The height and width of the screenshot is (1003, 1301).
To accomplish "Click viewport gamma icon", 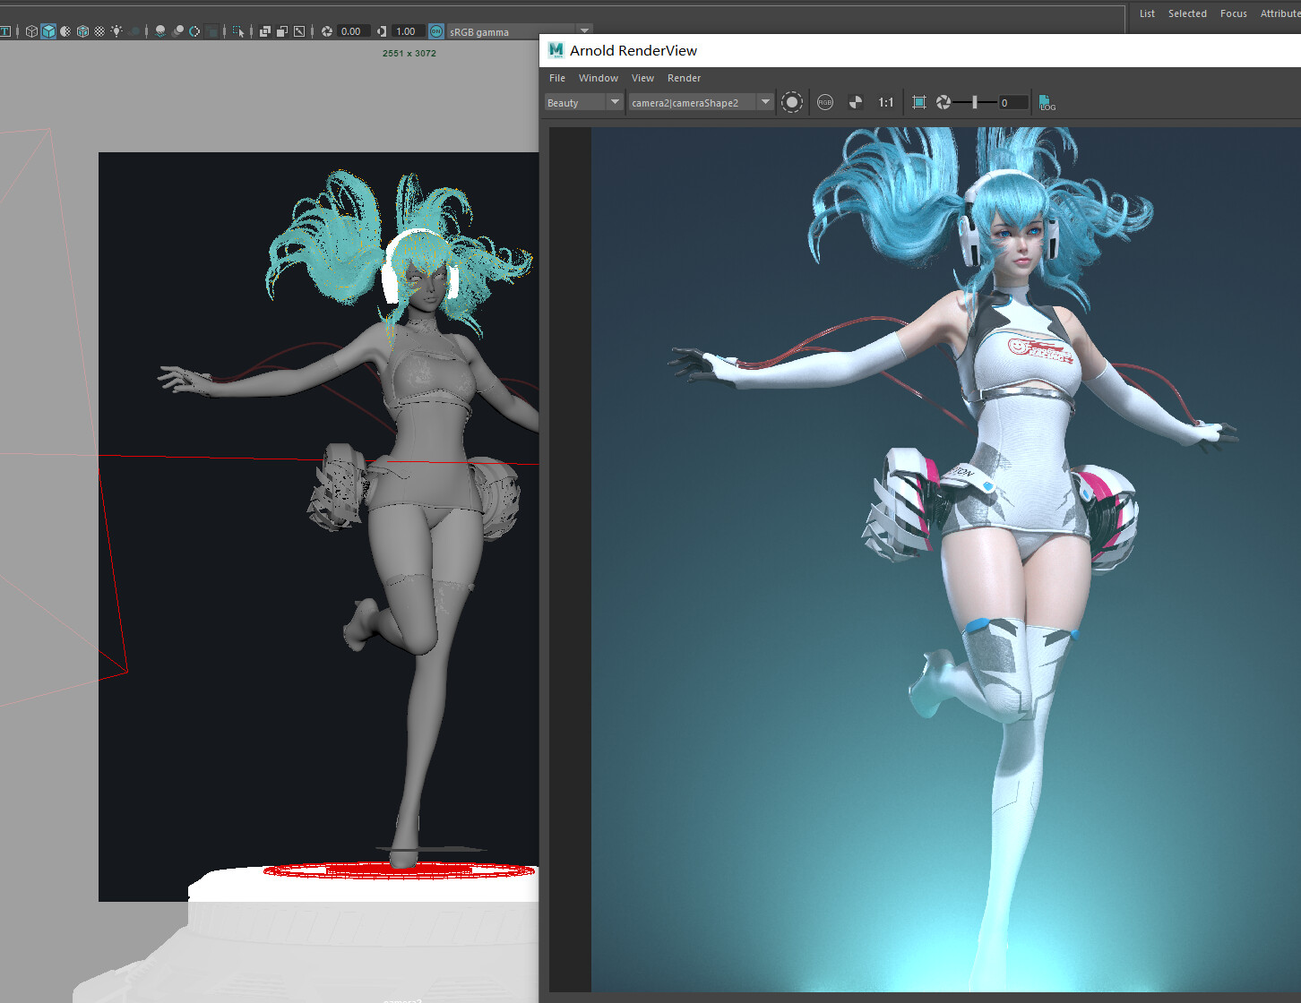I will pos(382,31).
